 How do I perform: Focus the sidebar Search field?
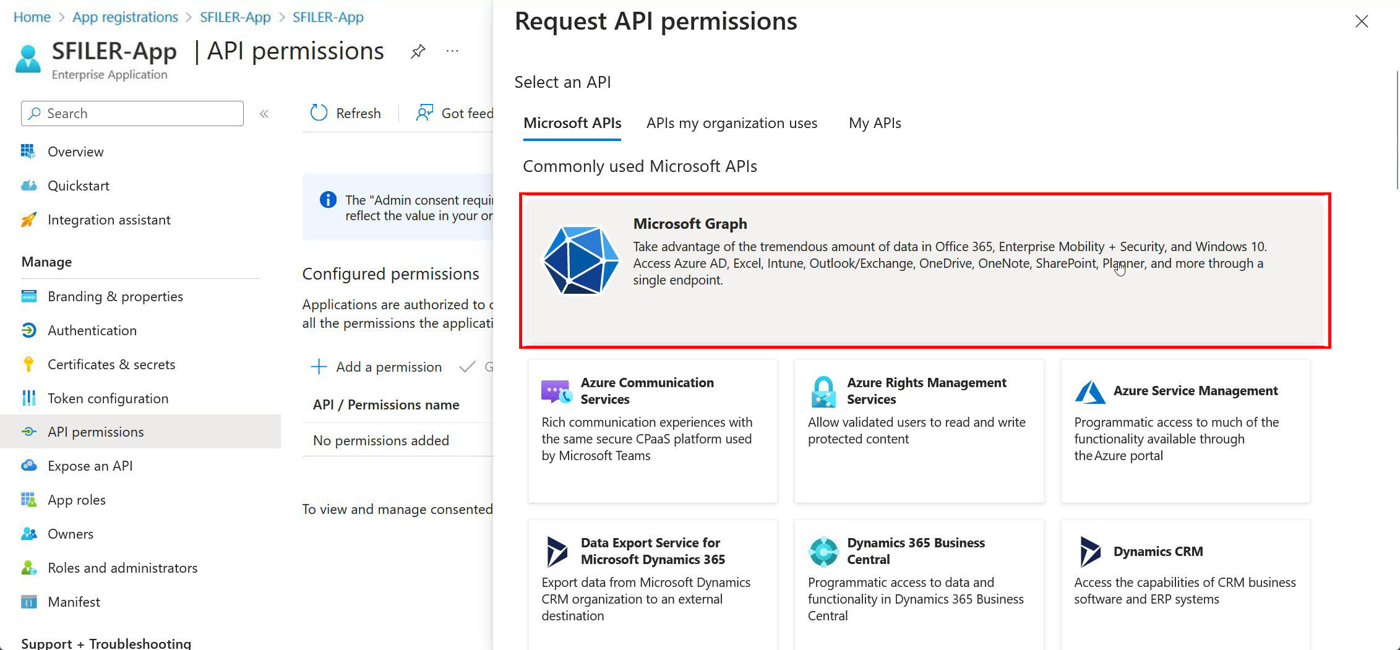pos(132,113)
